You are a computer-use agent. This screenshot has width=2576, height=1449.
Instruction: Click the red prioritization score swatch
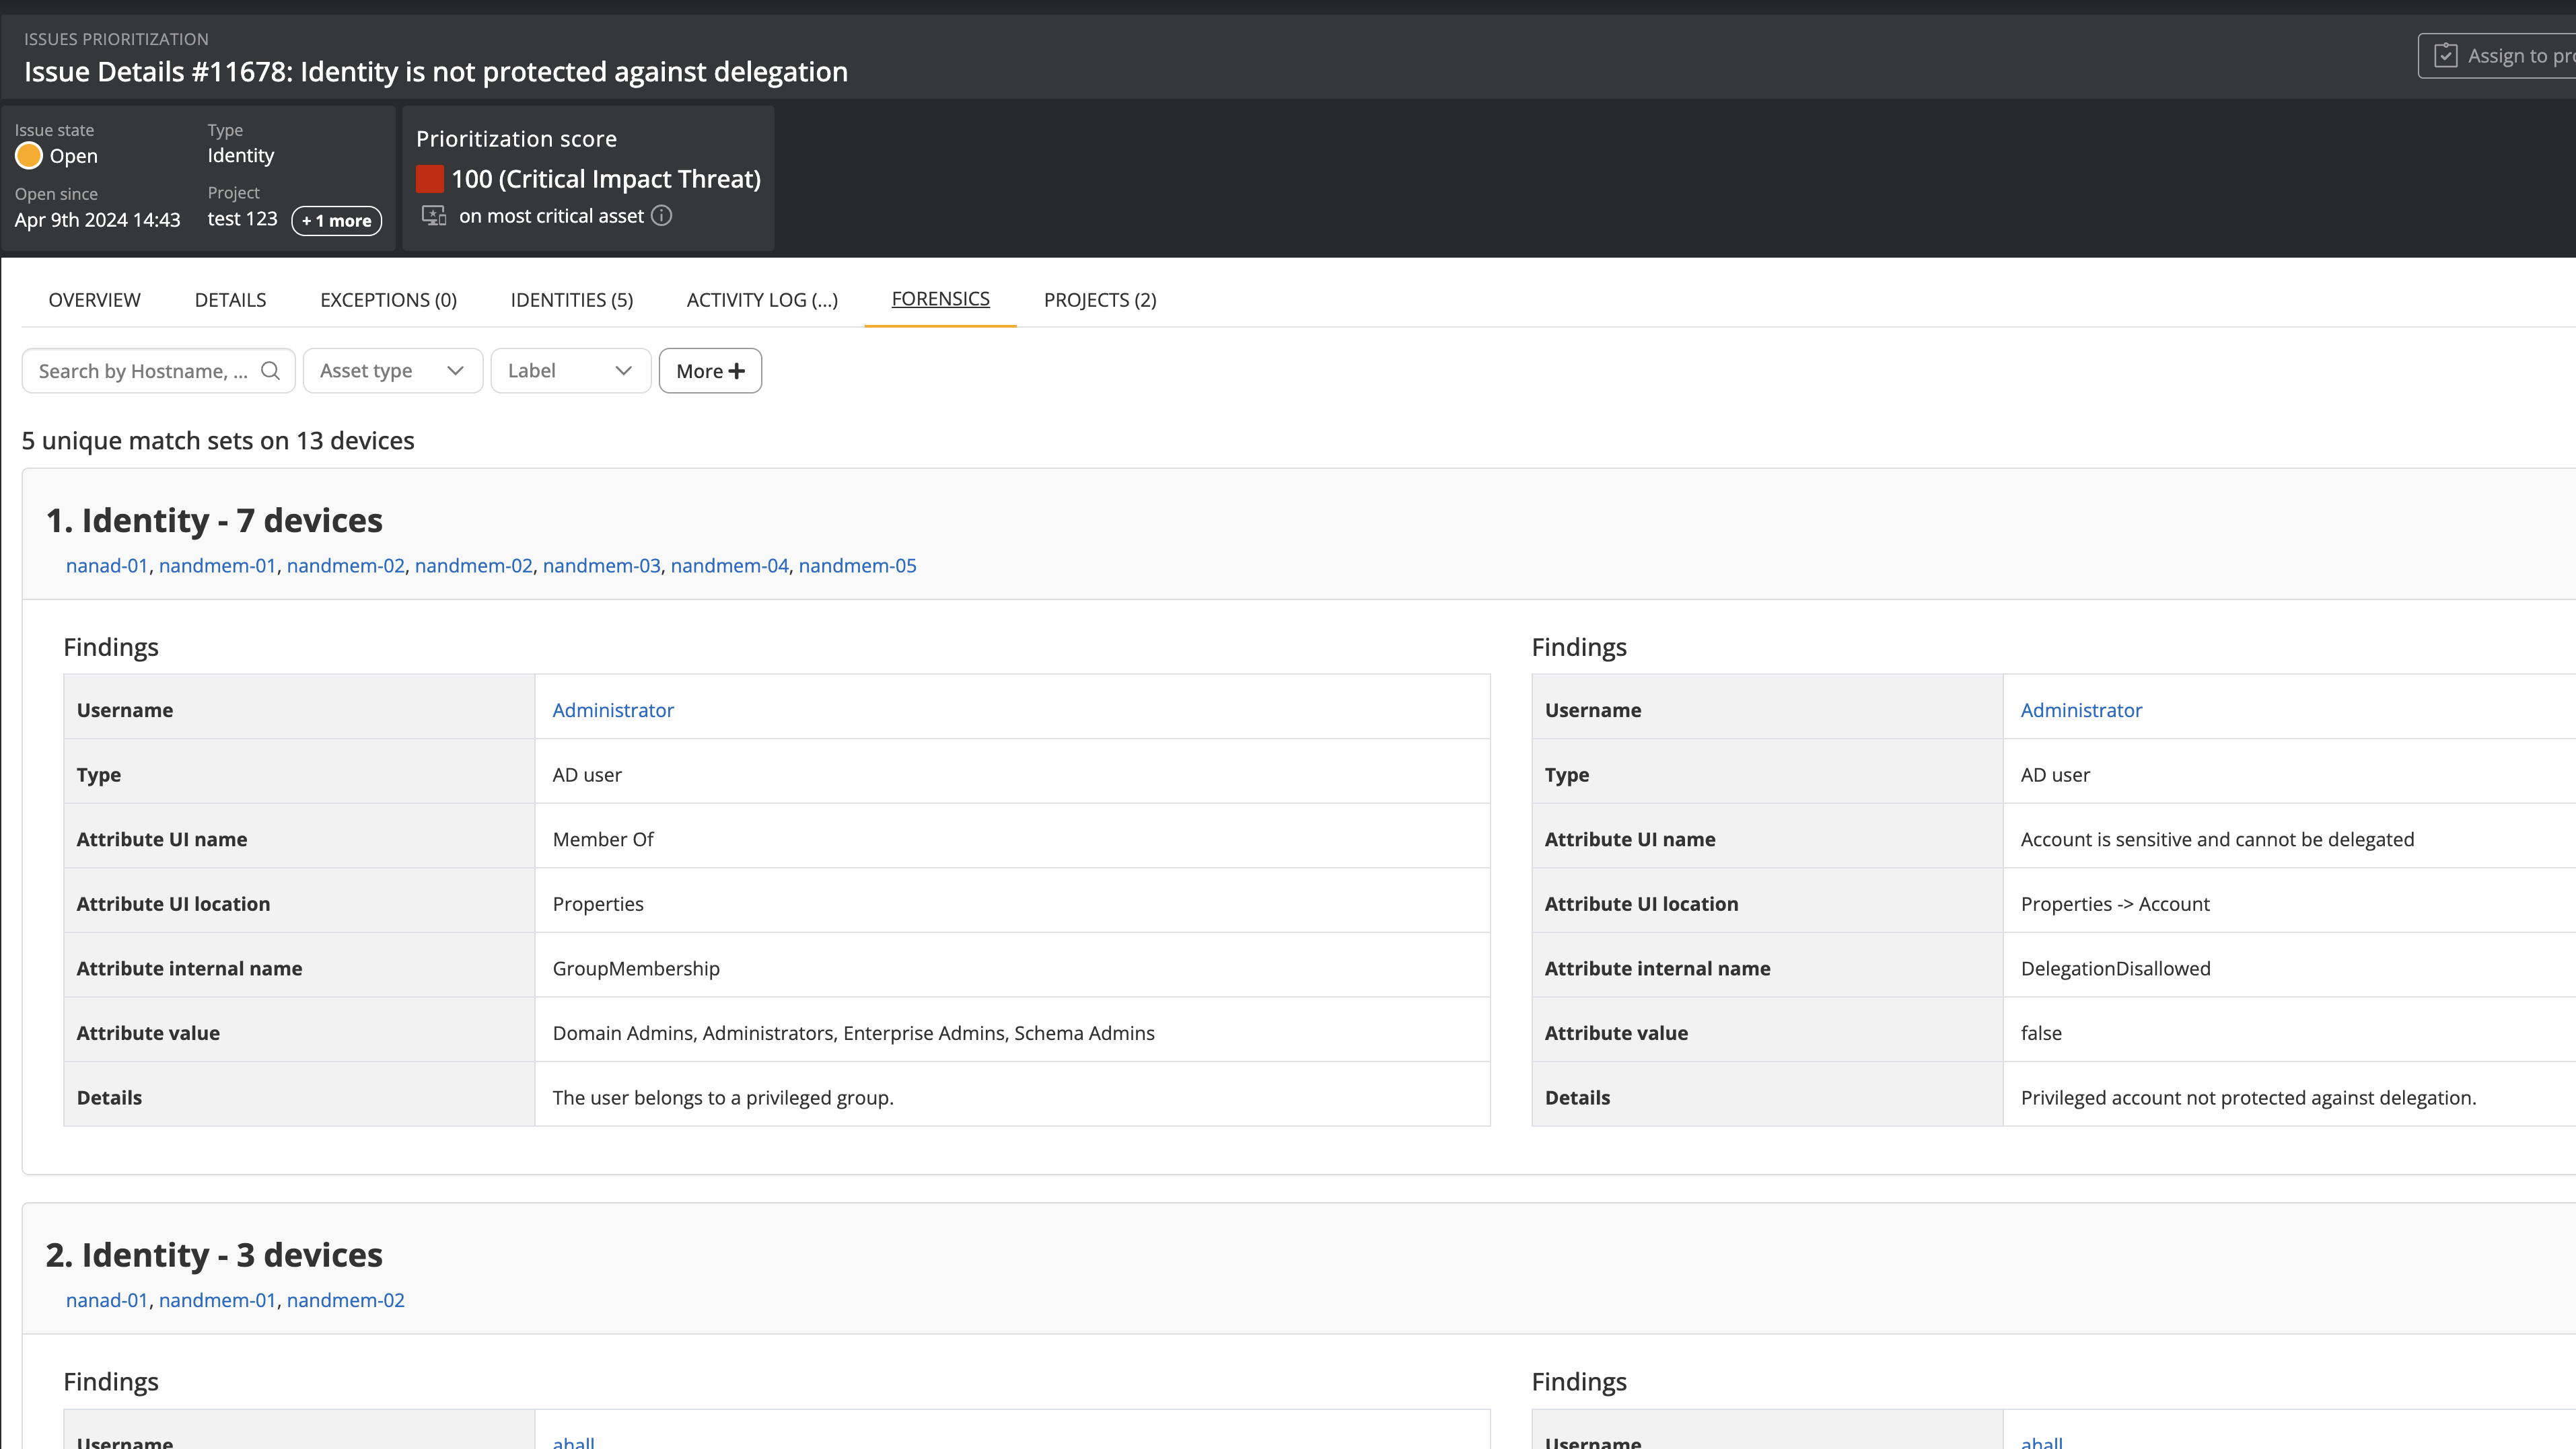tap(430, 179)
